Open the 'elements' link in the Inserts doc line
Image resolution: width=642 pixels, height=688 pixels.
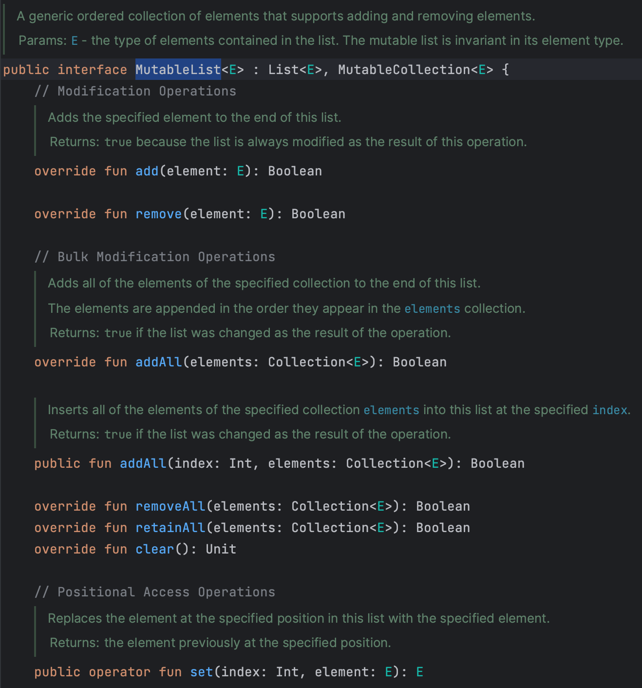(x=391, y=410)
